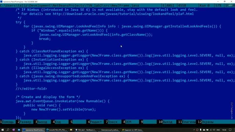
Task: Click the volume tray icon
Action: [214, 130]
